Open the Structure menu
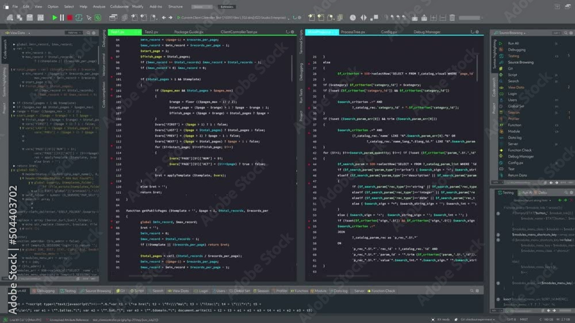This screenshot has width=575, height=323. click(175, 6)
